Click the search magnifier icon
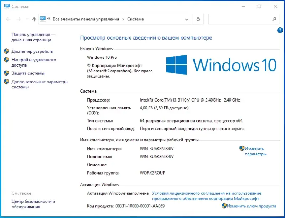This screenshot has width=285, height=218. (x=274, y=19)
